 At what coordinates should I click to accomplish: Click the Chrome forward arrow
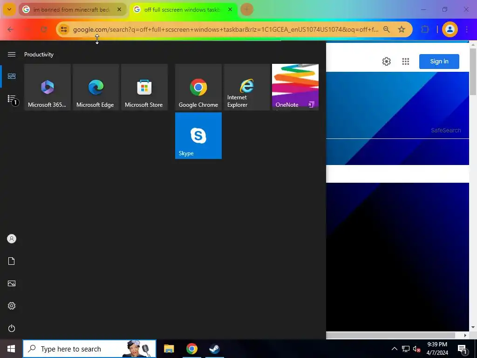pyautogui.click(x=27, y=29)
